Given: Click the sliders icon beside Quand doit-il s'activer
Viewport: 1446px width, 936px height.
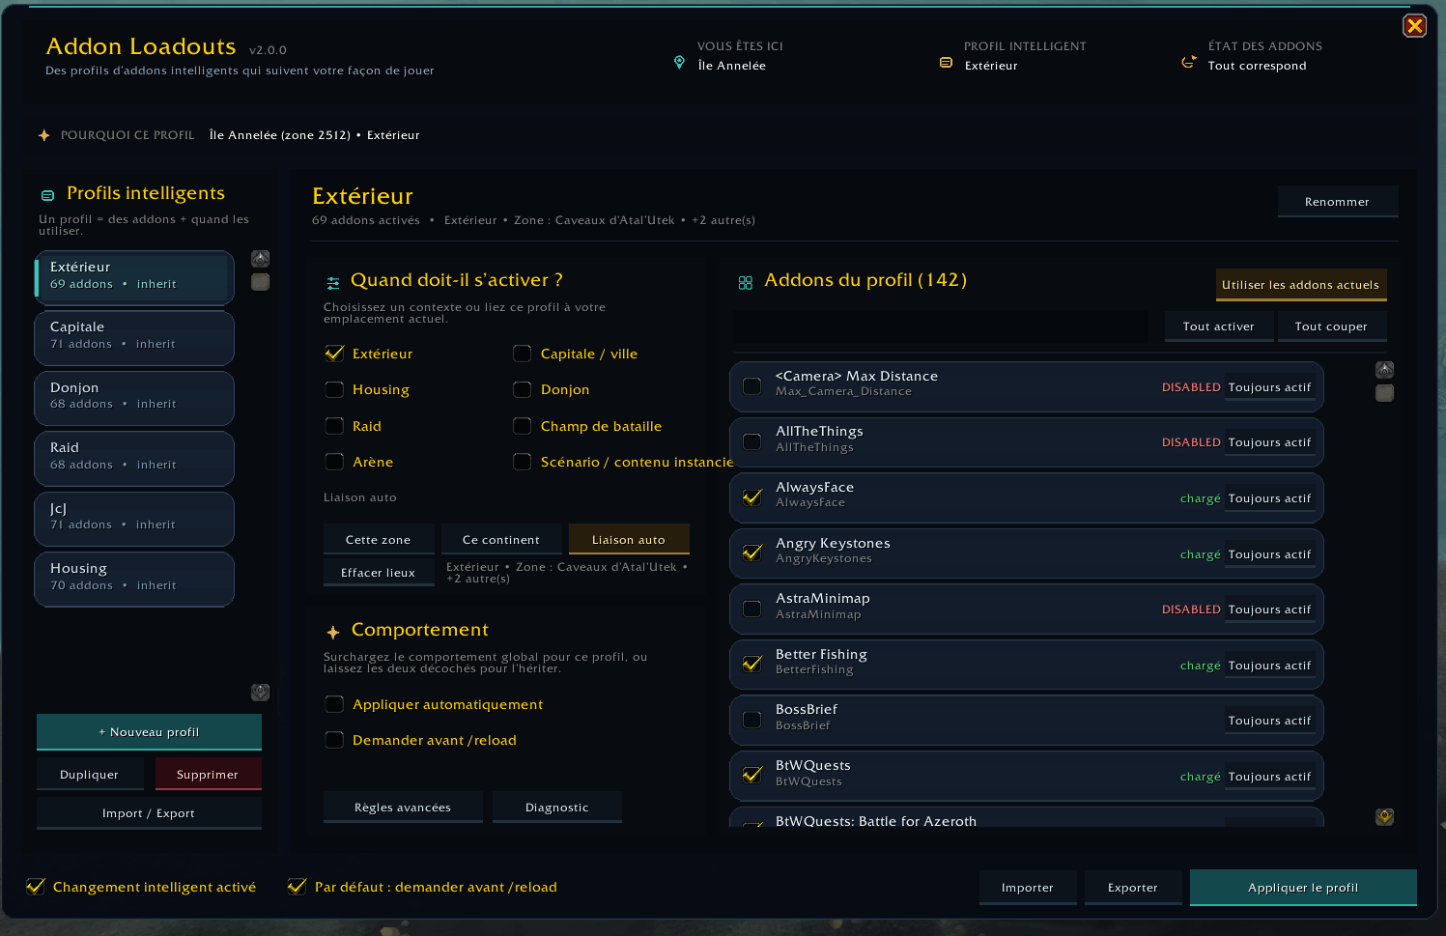Looking at the screenshot, I should click(333, 283).
